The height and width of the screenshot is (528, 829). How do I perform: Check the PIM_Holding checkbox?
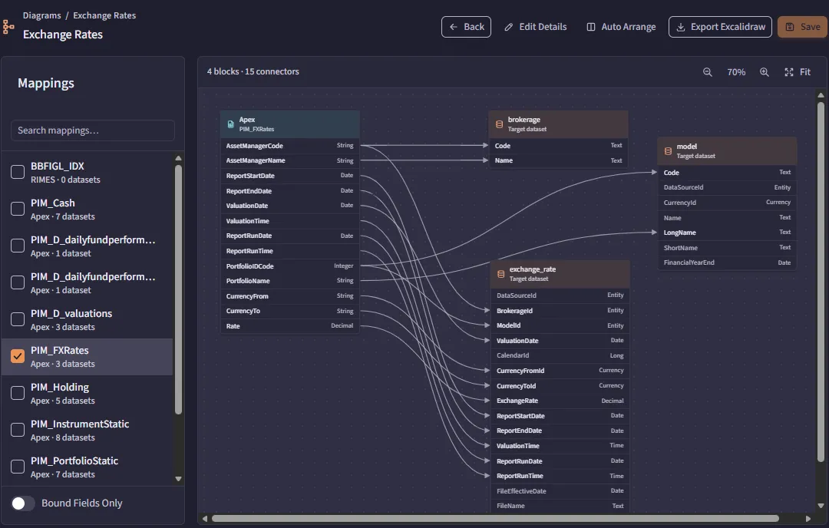[18, 393]
